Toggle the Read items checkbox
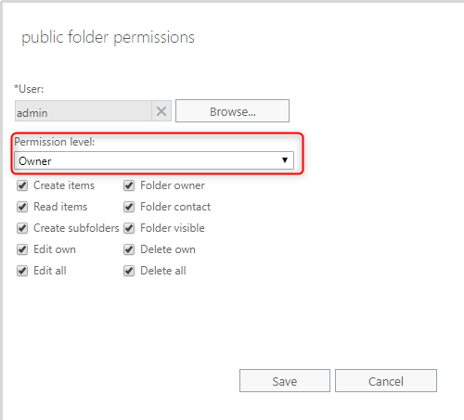Image resolution: width=464 pixels, height=420 pixels. [22, 207]
